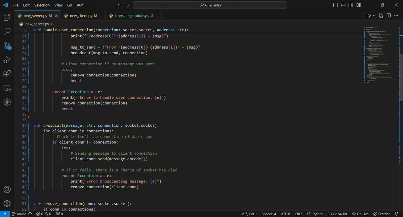Close the new_server.py tab
Screen dimensions: 403x217
(x=56, y=16)
